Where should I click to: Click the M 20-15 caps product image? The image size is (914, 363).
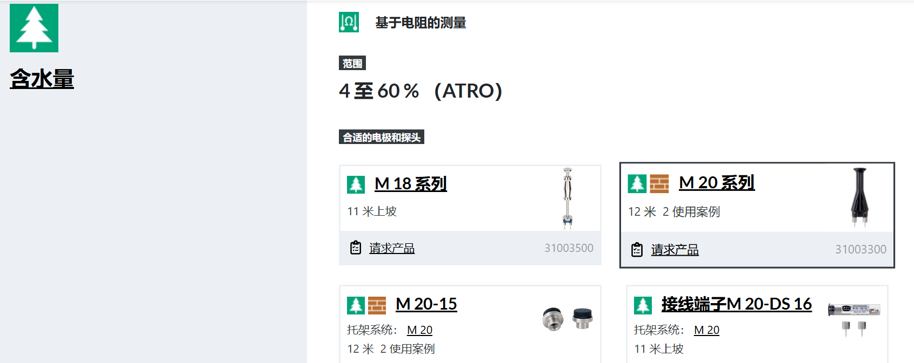tap(568, 319)
